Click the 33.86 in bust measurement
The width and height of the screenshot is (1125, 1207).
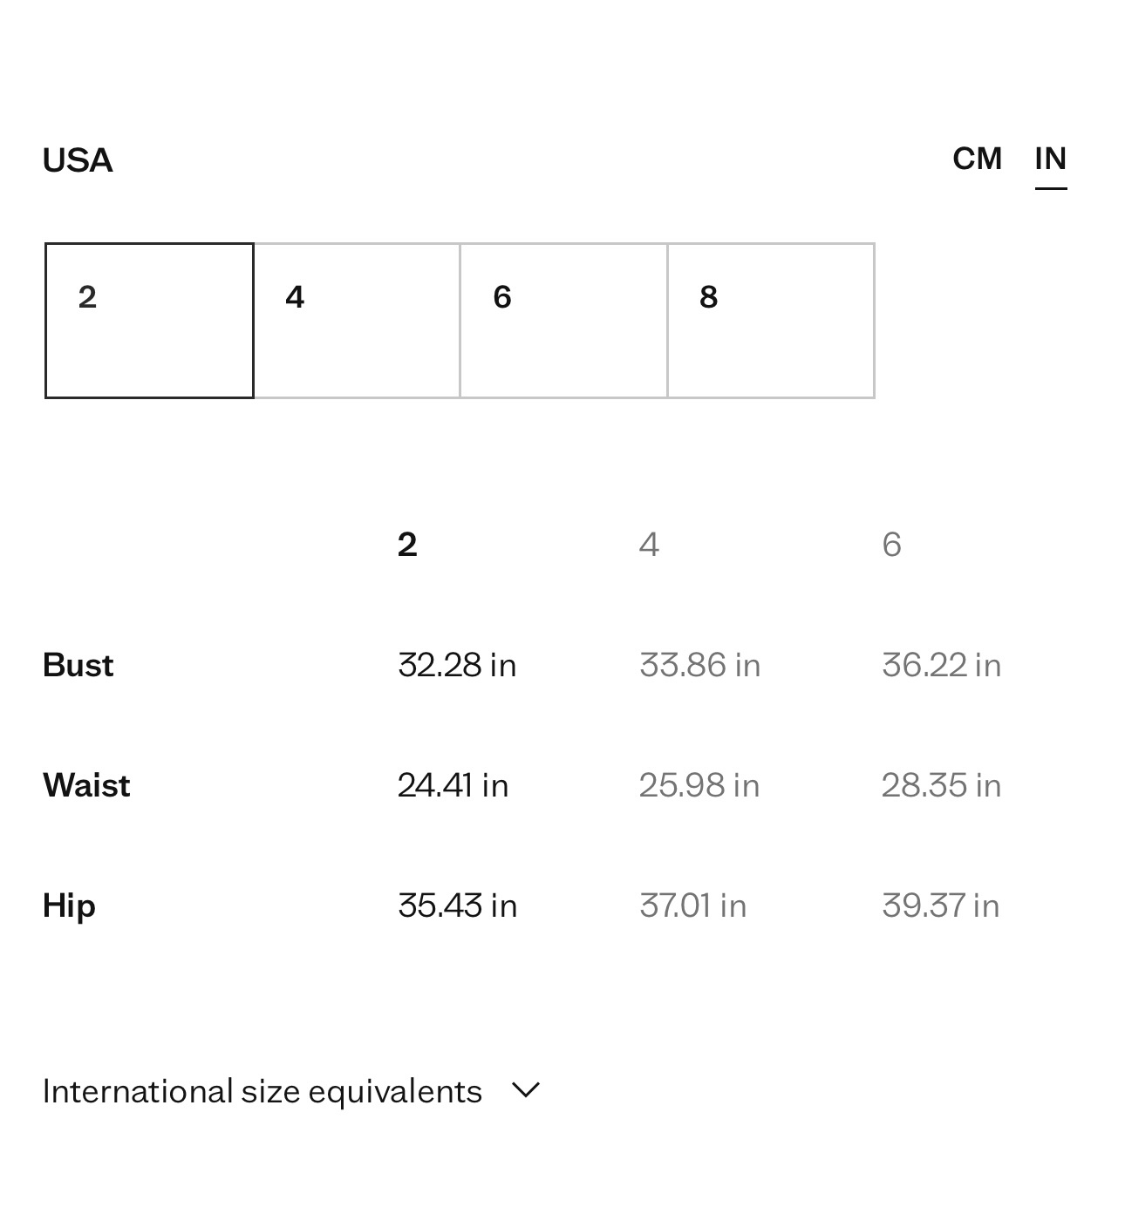pos(699,665)
